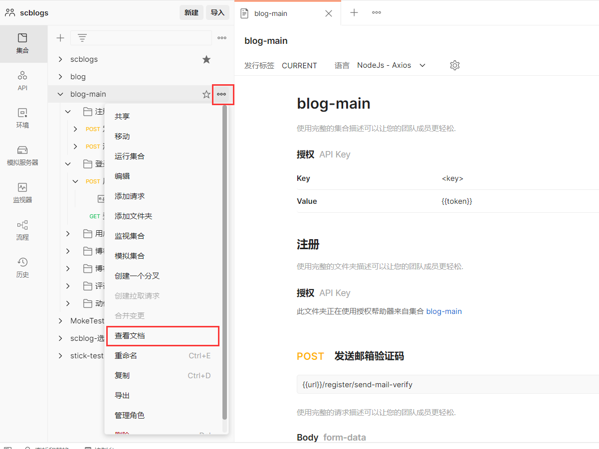The image size is (599, 449).
Task: Open the 监视器 monitors section
Action: (x=22, y=193)
